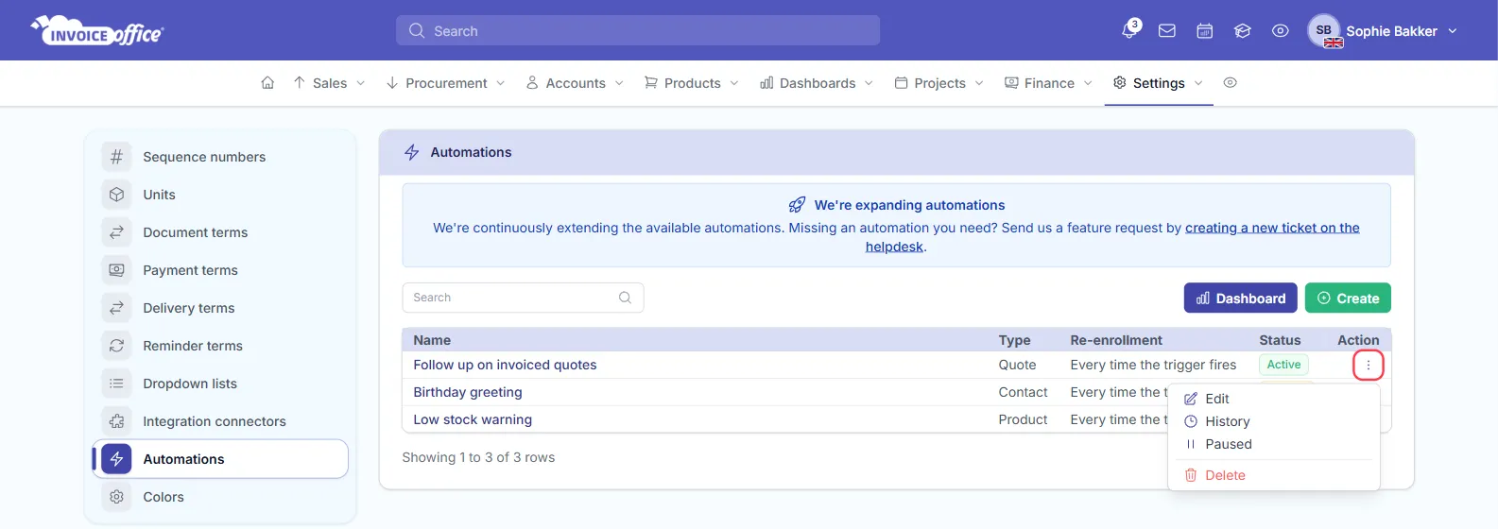Click the Units cube icon
This screenshot has width=1498, height=529.
click(116, 195)
